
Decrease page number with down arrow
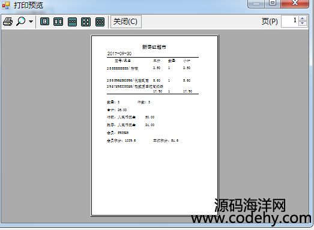click(303, 23)
